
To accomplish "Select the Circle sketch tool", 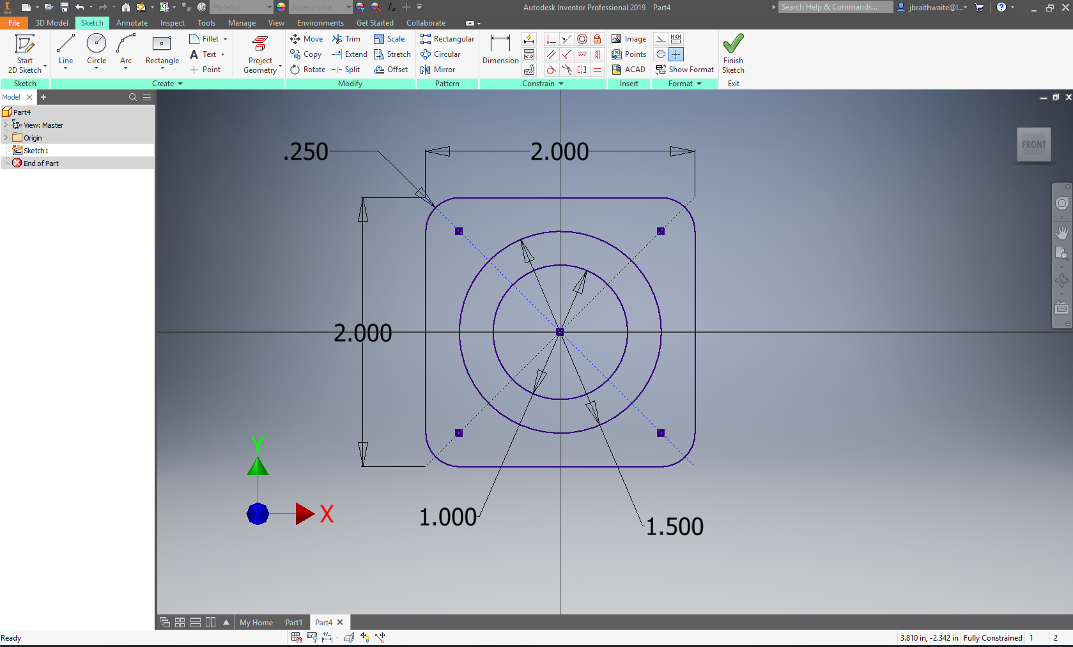I will (x=96, y=51).
